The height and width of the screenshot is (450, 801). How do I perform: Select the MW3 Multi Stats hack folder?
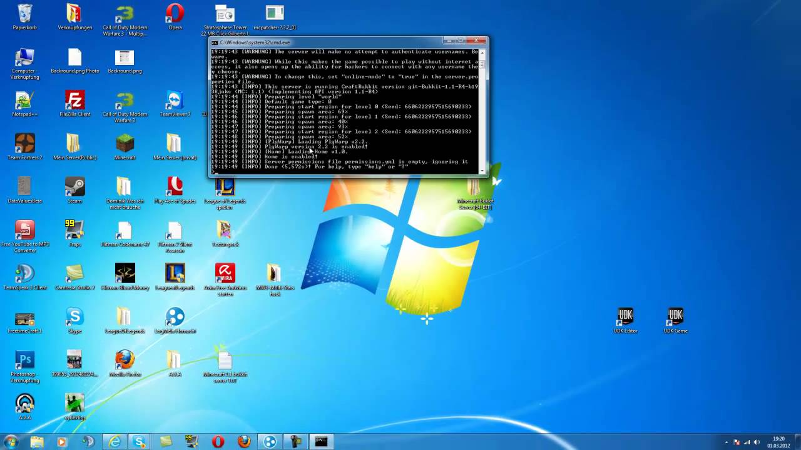click(275, 280)
